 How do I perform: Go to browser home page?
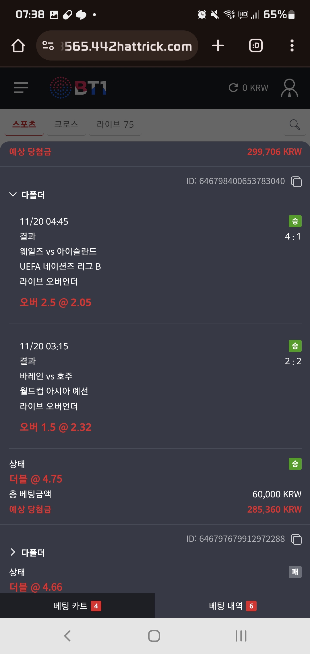tap(18, 46)
